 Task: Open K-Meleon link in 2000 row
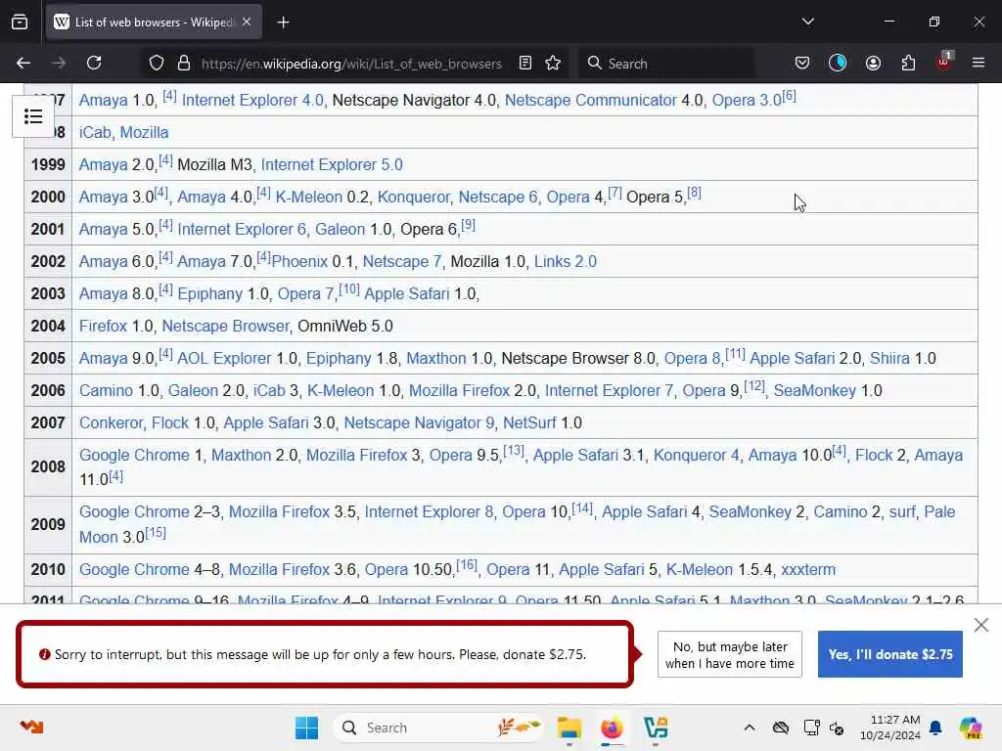(x=308, y=198)
